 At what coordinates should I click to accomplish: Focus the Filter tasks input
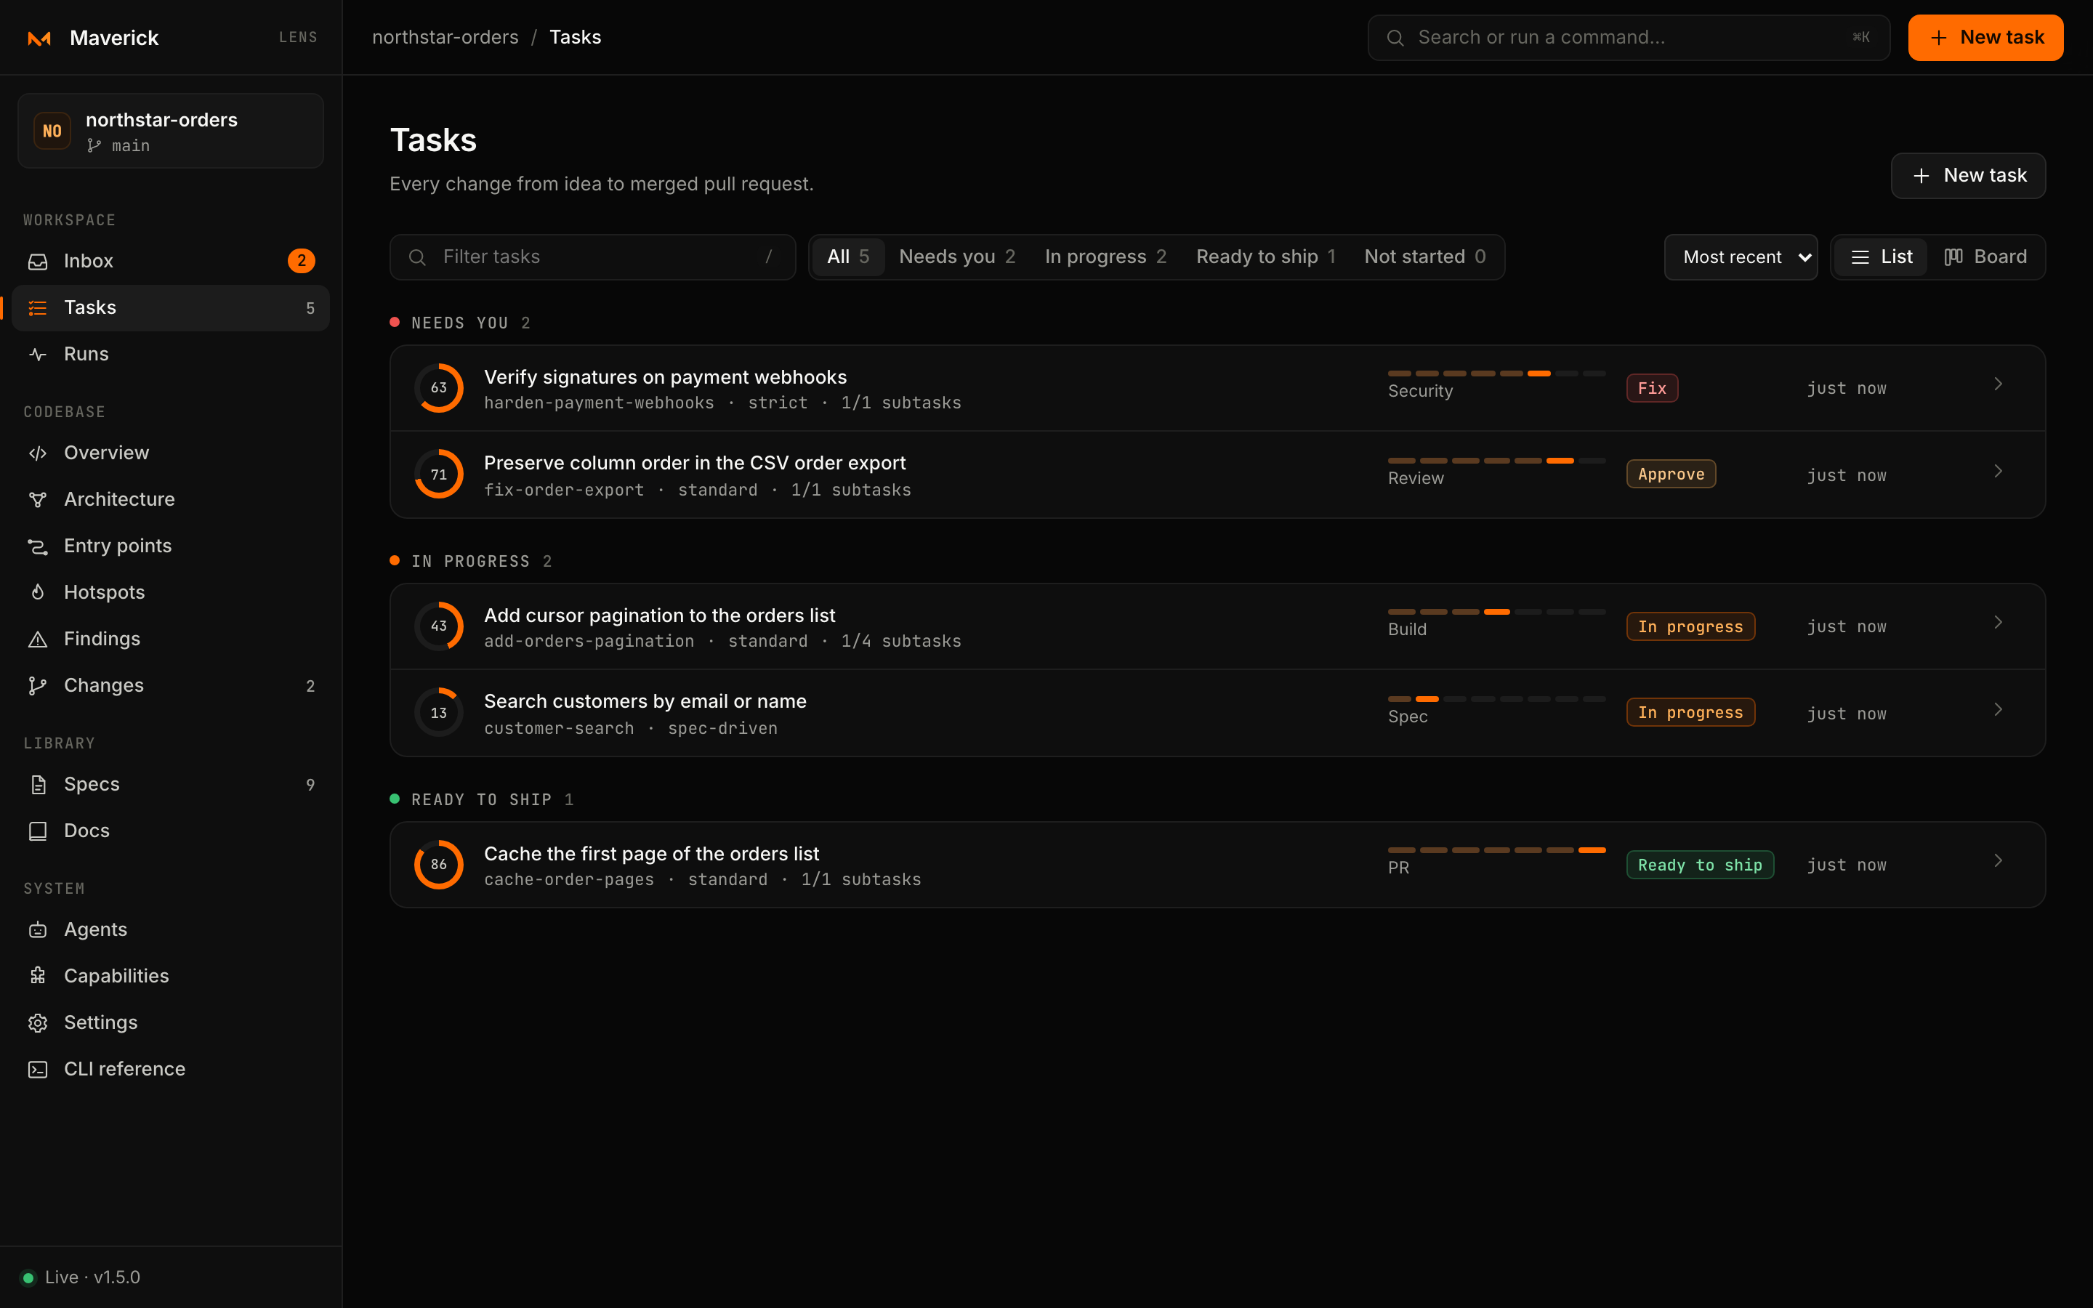click(x=592, y=257)
